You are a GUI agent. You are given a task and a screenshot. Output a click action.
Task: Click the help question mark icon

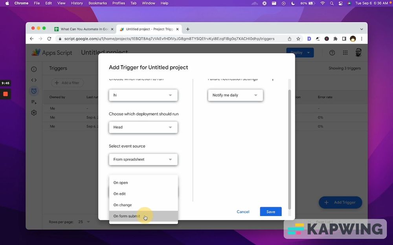click(332, 52)
